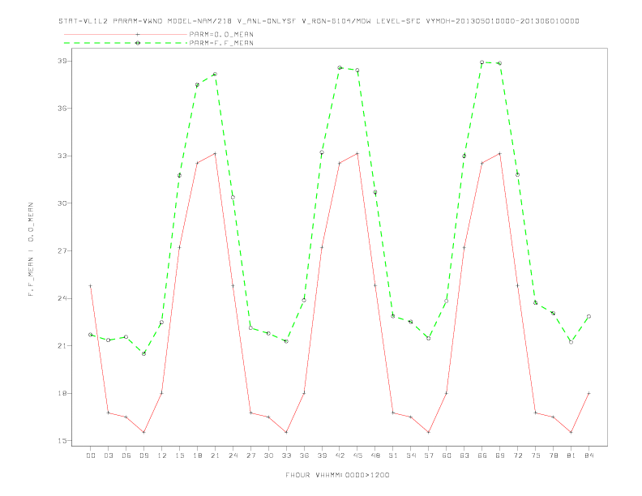Click the green circle marker at hour 09
Viewport: 642px width, 496px height.
[x=143, y=353]
